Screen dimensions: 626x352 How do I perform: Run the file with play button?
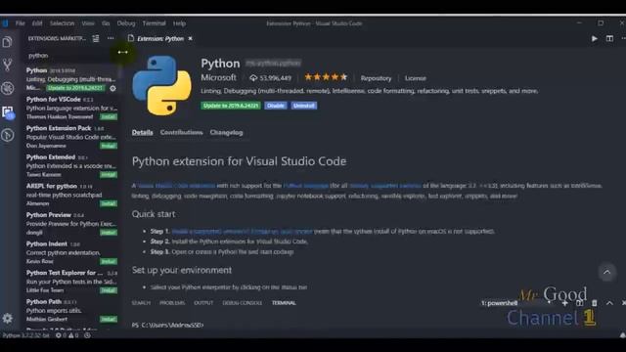click(595, 39)
